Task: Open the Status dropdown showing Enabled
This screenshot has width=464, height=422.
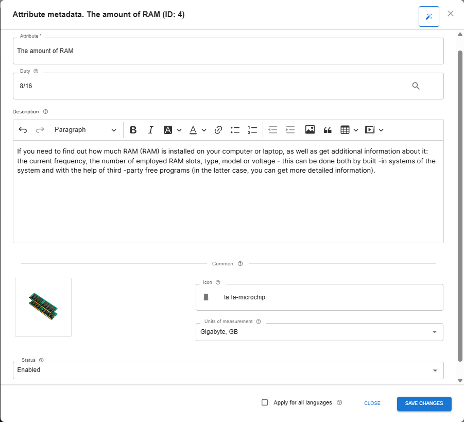Action: tap(435, 370)
